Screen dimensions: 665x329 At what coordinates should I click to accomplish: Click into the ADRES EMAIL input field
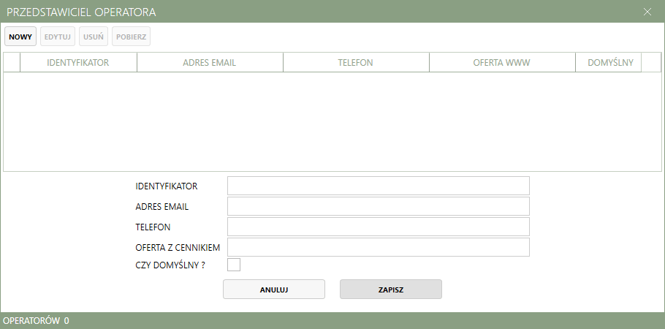[x=378, y=206]
